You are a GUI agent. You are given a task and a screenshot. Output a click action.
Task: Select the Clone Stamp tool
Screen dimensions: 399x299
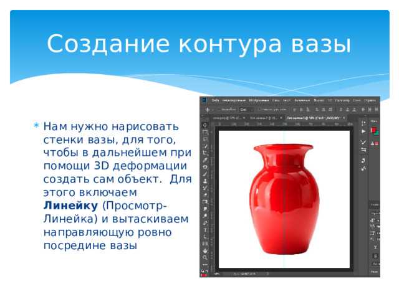[x=205, y=181]
